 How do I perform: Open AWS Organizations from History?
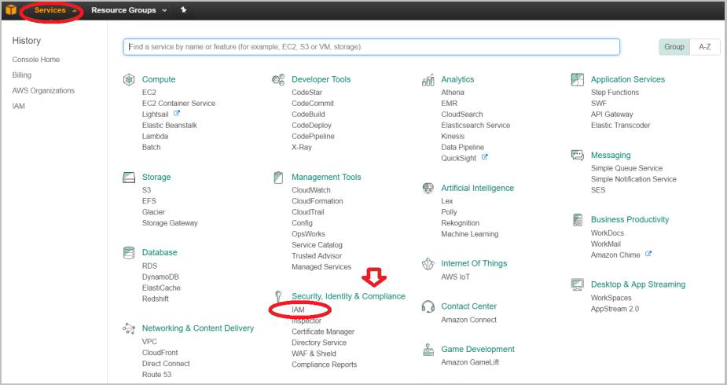coord(43,91)
